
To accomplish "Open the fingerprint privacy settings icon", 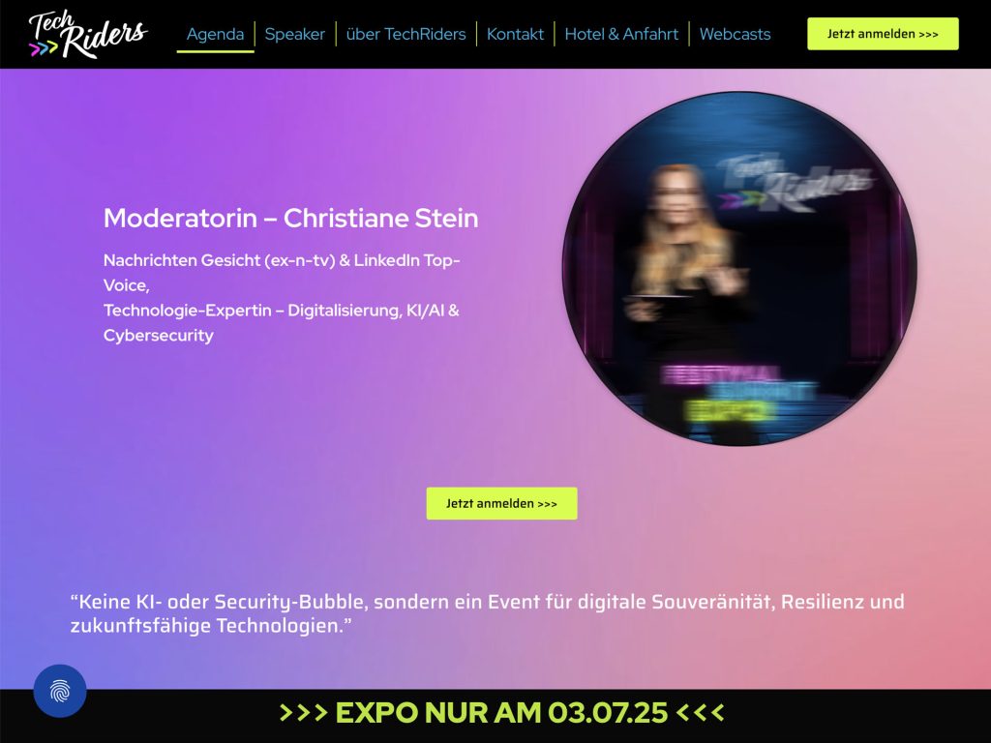I will click(x=60, y=691).
